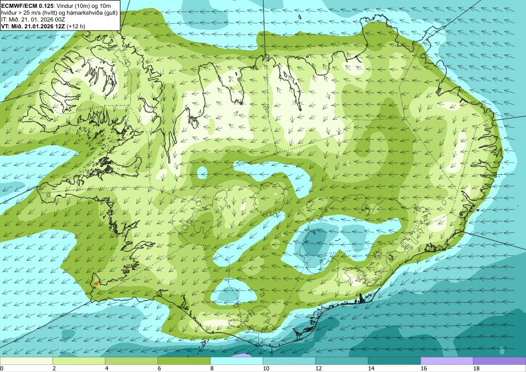
Task: Click the light purple 16–18 legend swatch
Action: tap(447, 361)
